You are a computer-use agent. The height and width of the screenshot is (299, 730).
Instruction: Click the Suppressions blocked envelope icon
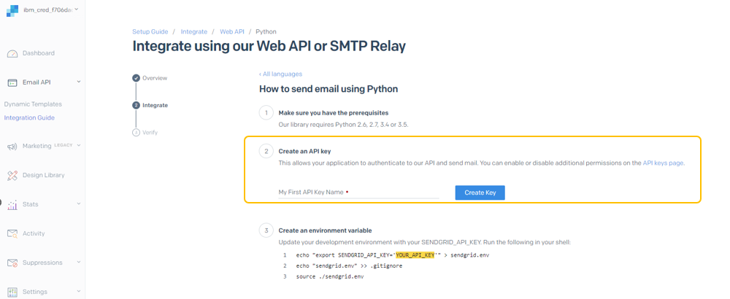(x=12, y=263)
